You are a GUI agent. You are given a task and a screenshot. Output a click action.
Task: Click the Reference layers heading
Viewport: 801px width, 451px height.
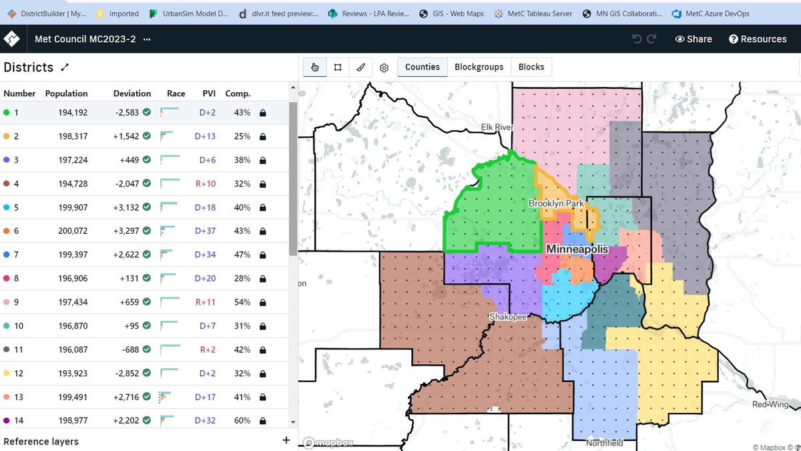(x=41, y=441)
